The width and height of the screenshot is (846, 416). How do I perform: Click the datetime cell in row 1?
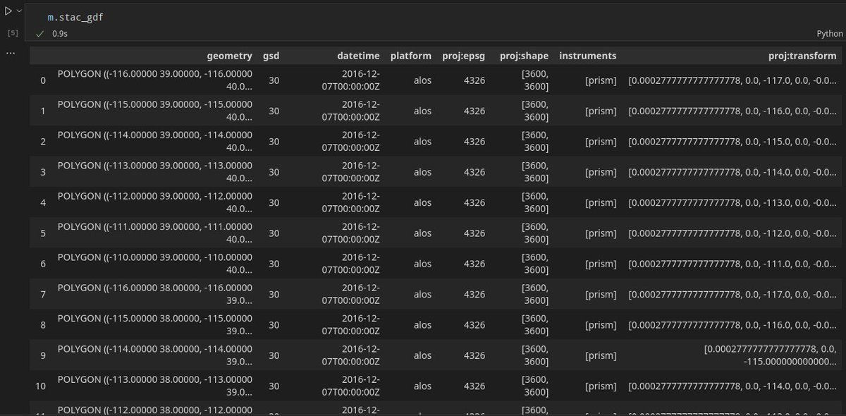[351, 111]
